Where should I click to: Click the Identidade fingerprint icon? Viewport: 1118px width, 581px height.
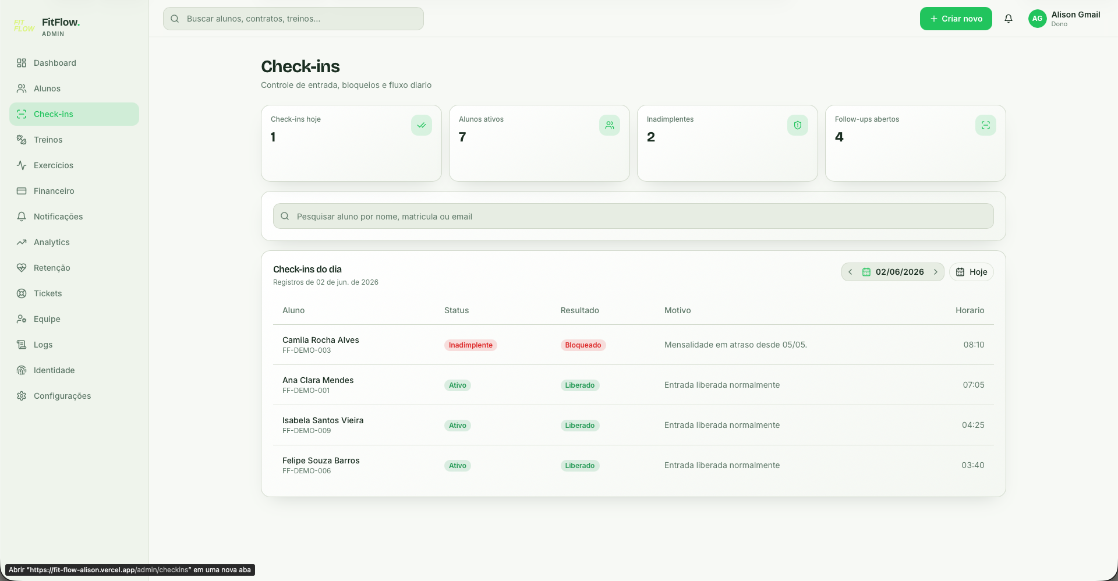point(22,370)
